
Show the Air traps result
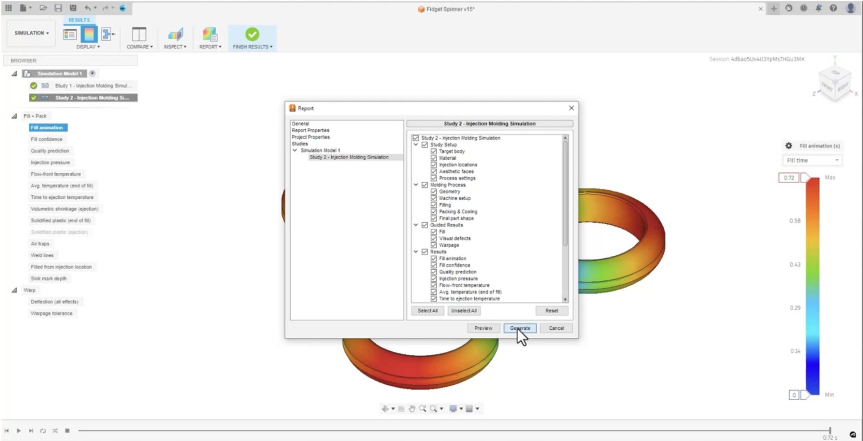point(40,244)
